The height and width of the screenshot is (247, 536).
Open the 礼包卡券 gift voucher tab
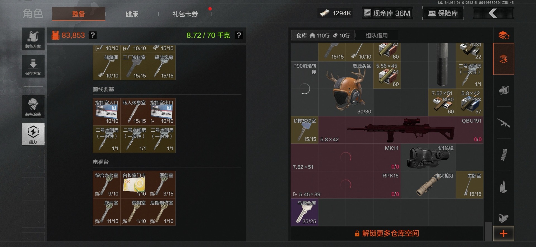pos(185,14)
